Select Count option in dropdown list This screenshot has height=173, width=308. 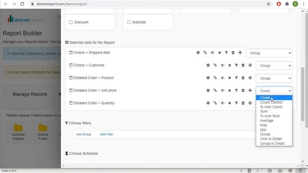274,98
